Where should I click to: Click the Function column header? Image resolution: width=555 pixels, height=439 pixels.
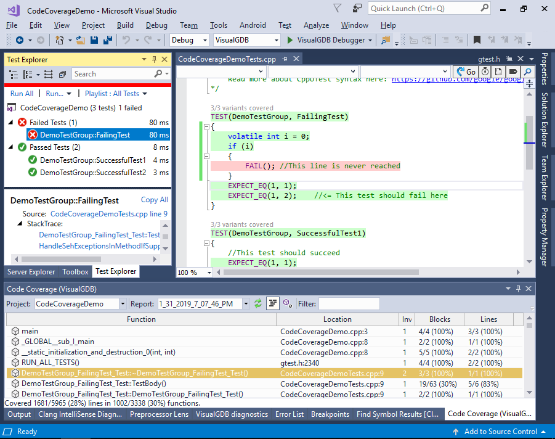click(x=141, y=319)
